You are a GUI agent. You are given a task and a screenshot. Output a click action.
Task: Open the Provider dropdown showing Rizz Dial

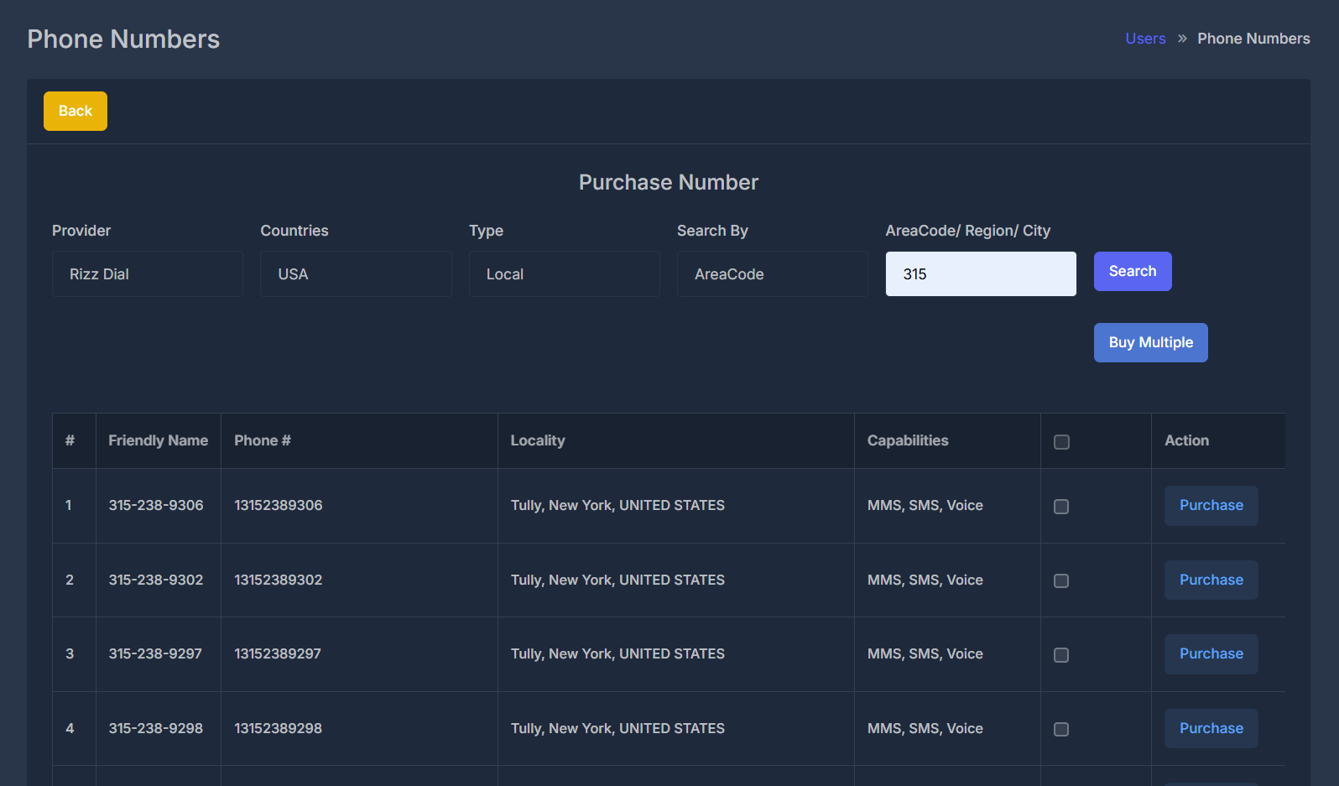pos(148,274)
